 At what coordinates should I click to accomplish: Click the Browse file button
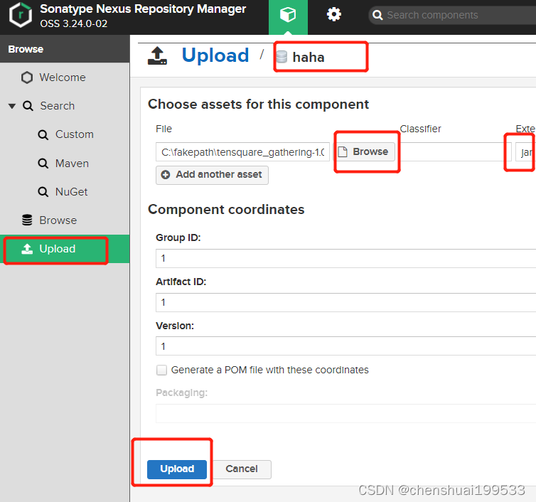tap(363, 152)
